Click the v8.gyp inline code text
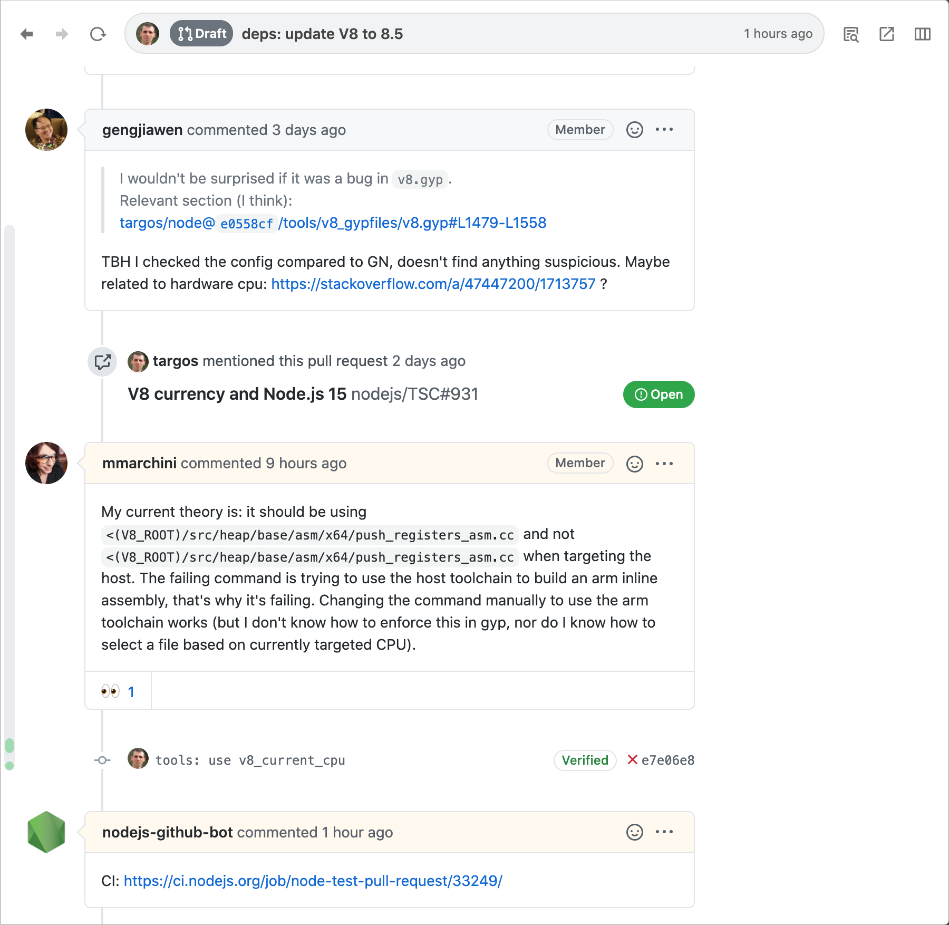This screenshot has height=925, width=949. point(420,179)
